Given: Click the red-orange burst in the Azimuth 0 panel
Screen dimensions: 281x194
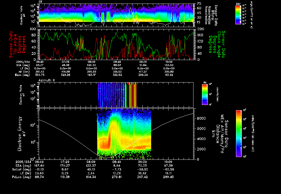Looking at the screenshot, I should point(132,95).
